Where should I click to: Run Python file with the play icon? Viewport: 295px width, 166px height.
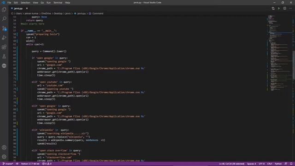click(279, 8)
